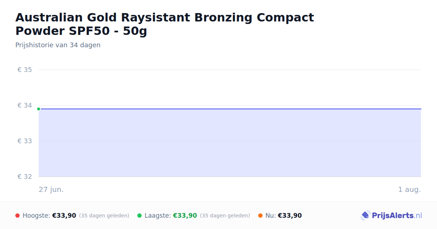Select the € 34 axis label

tap(25, 105)
